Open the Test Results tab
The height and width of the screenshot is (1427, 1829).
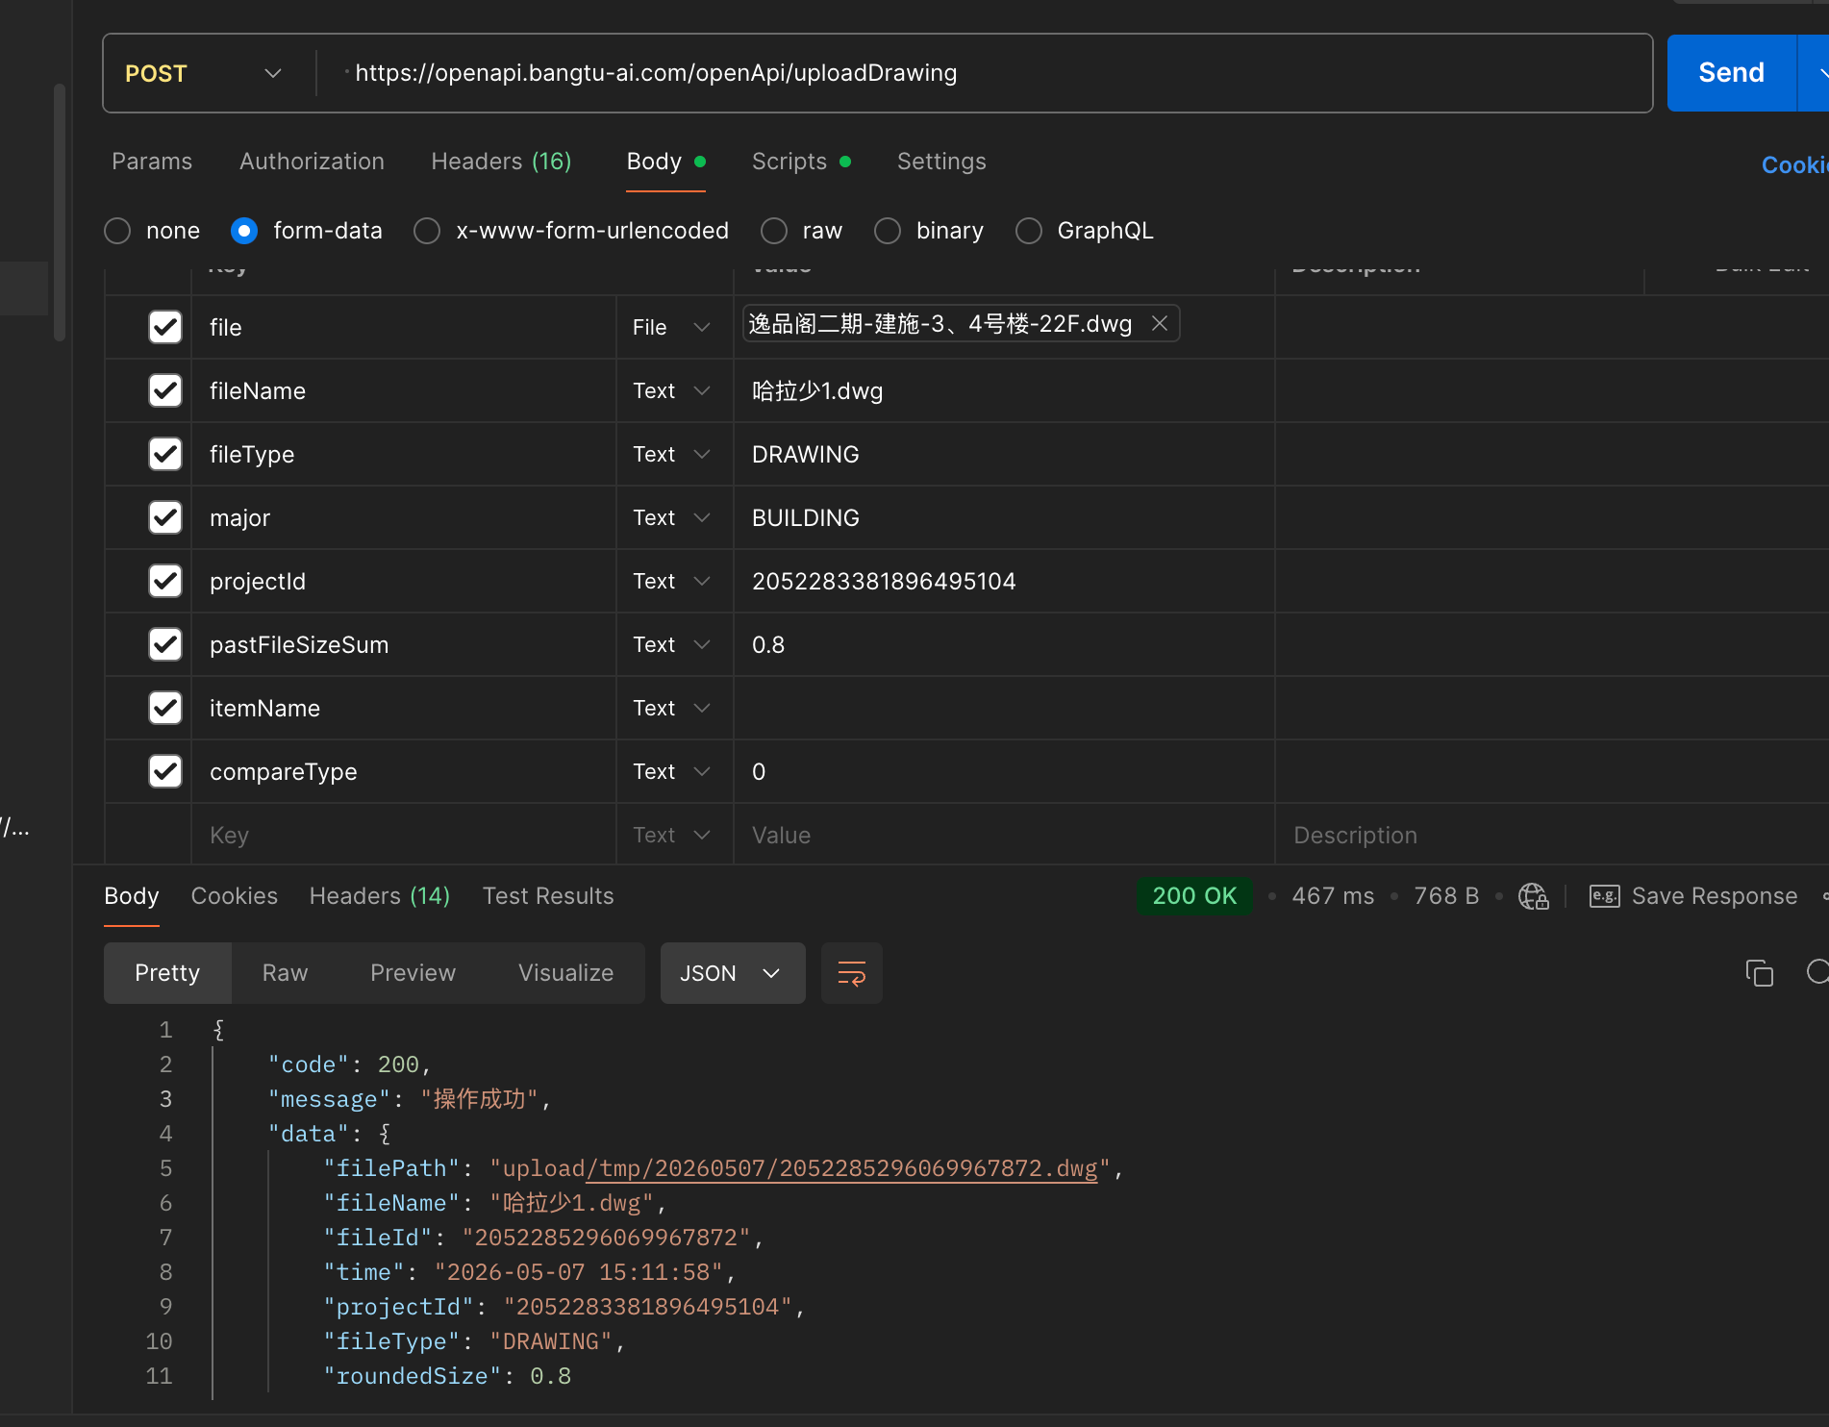[x=548, y=896]
